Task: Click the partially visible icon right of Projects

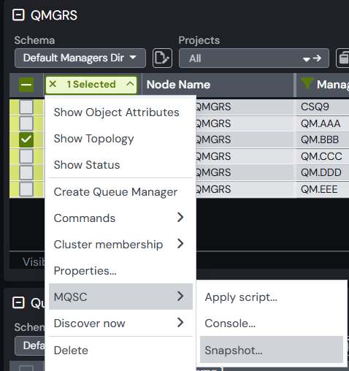Action: tap(342, 58)
